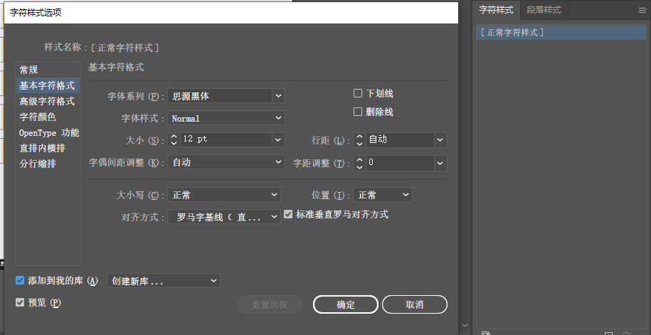Switch to the 字符样式 panel tab

point(497,10)
